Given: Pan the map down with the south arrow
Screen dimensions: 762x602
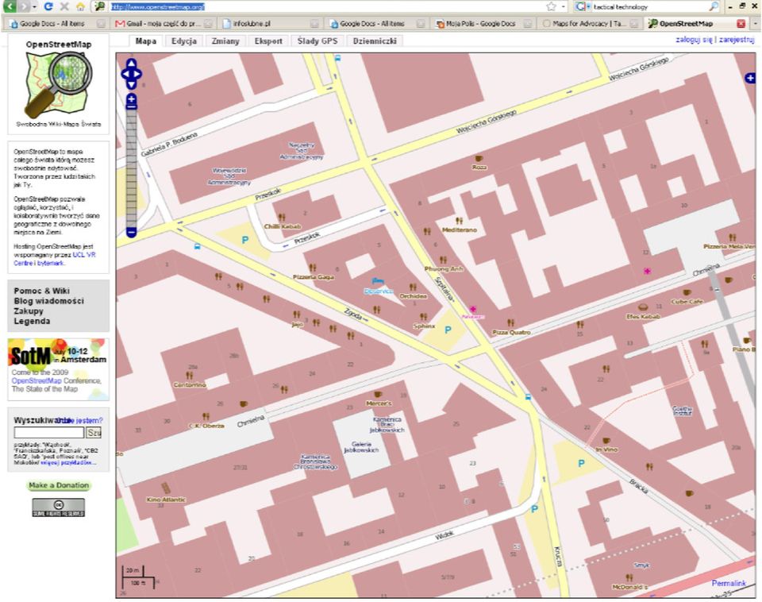Looking at the screenshot, I should pyautogui.click(x=131, y=85).
